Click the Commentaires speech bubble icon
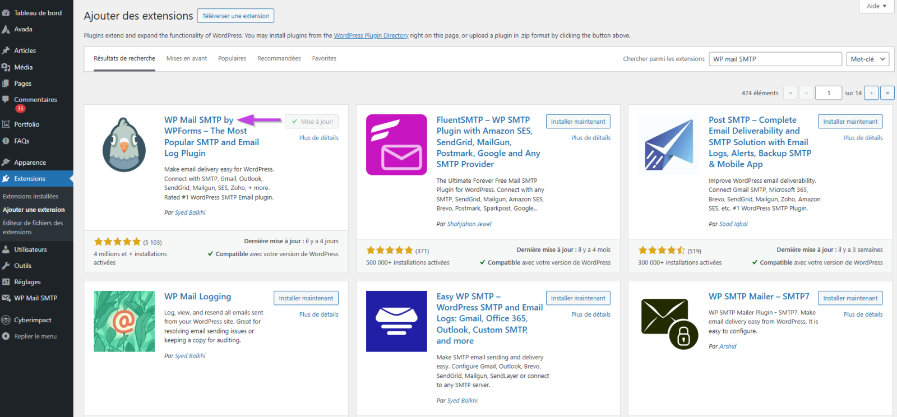This screenshot has width=897, height=417. (6, 100)
